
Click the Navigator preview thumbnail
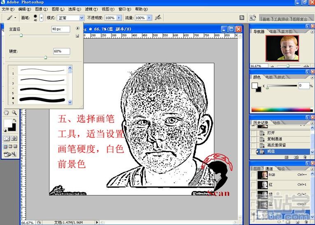pyautogui.click(x=282, y=48)
